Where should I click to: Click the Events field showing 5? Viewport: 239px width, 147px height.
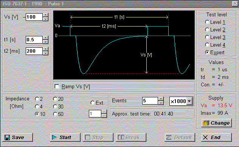click(x=150, y=101)
